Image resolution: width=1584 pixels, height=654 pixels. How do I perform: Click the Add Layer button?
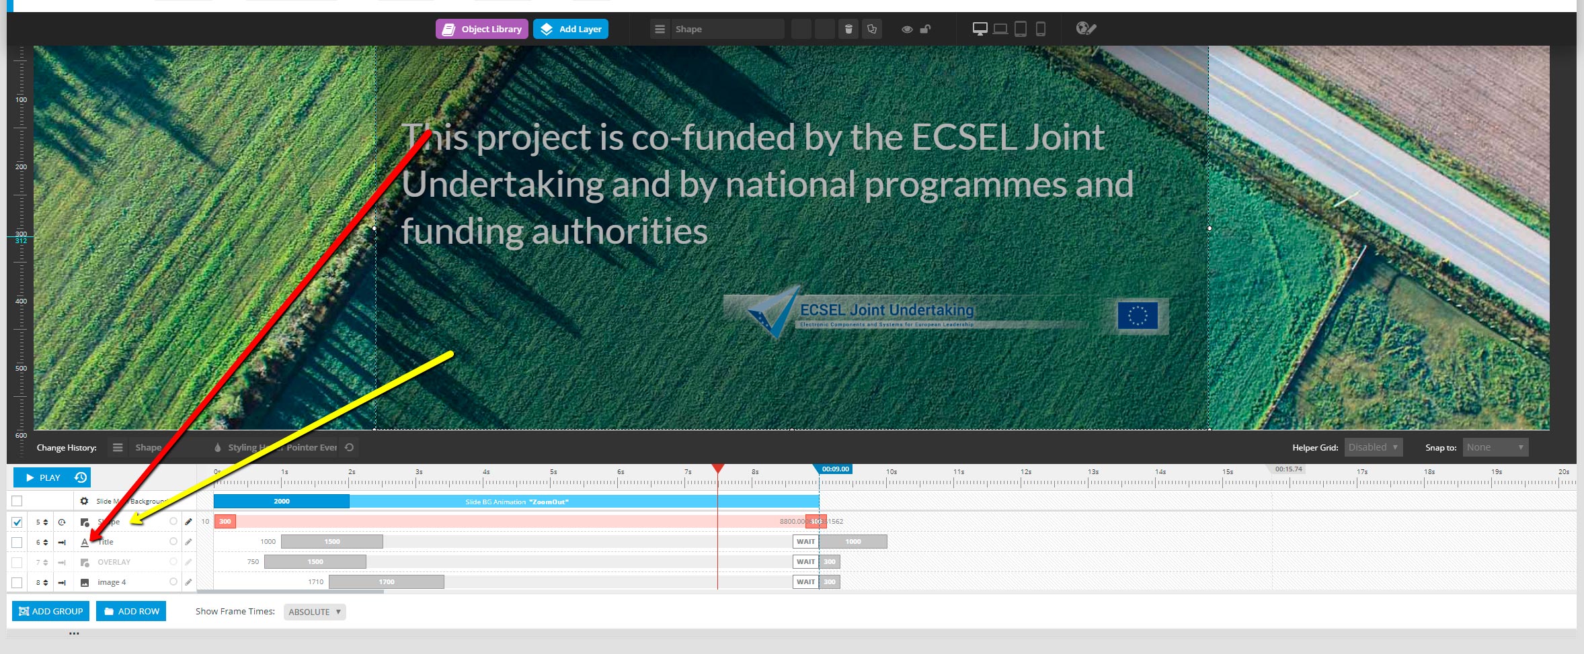coord(570,29)
